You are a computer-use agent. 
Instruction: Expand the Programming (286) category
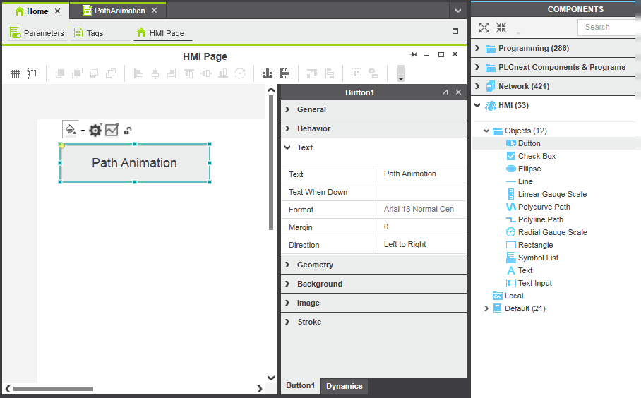pos(533,48)
